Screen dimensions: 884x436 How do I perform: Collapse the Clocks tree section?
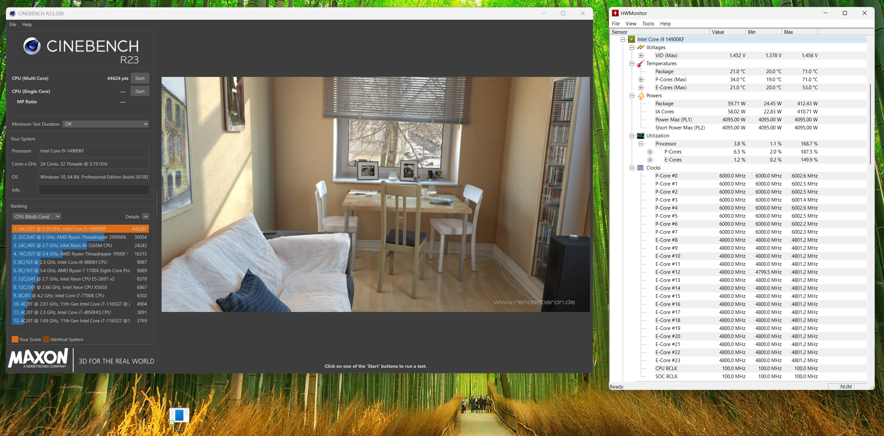[x=632, y=168]
